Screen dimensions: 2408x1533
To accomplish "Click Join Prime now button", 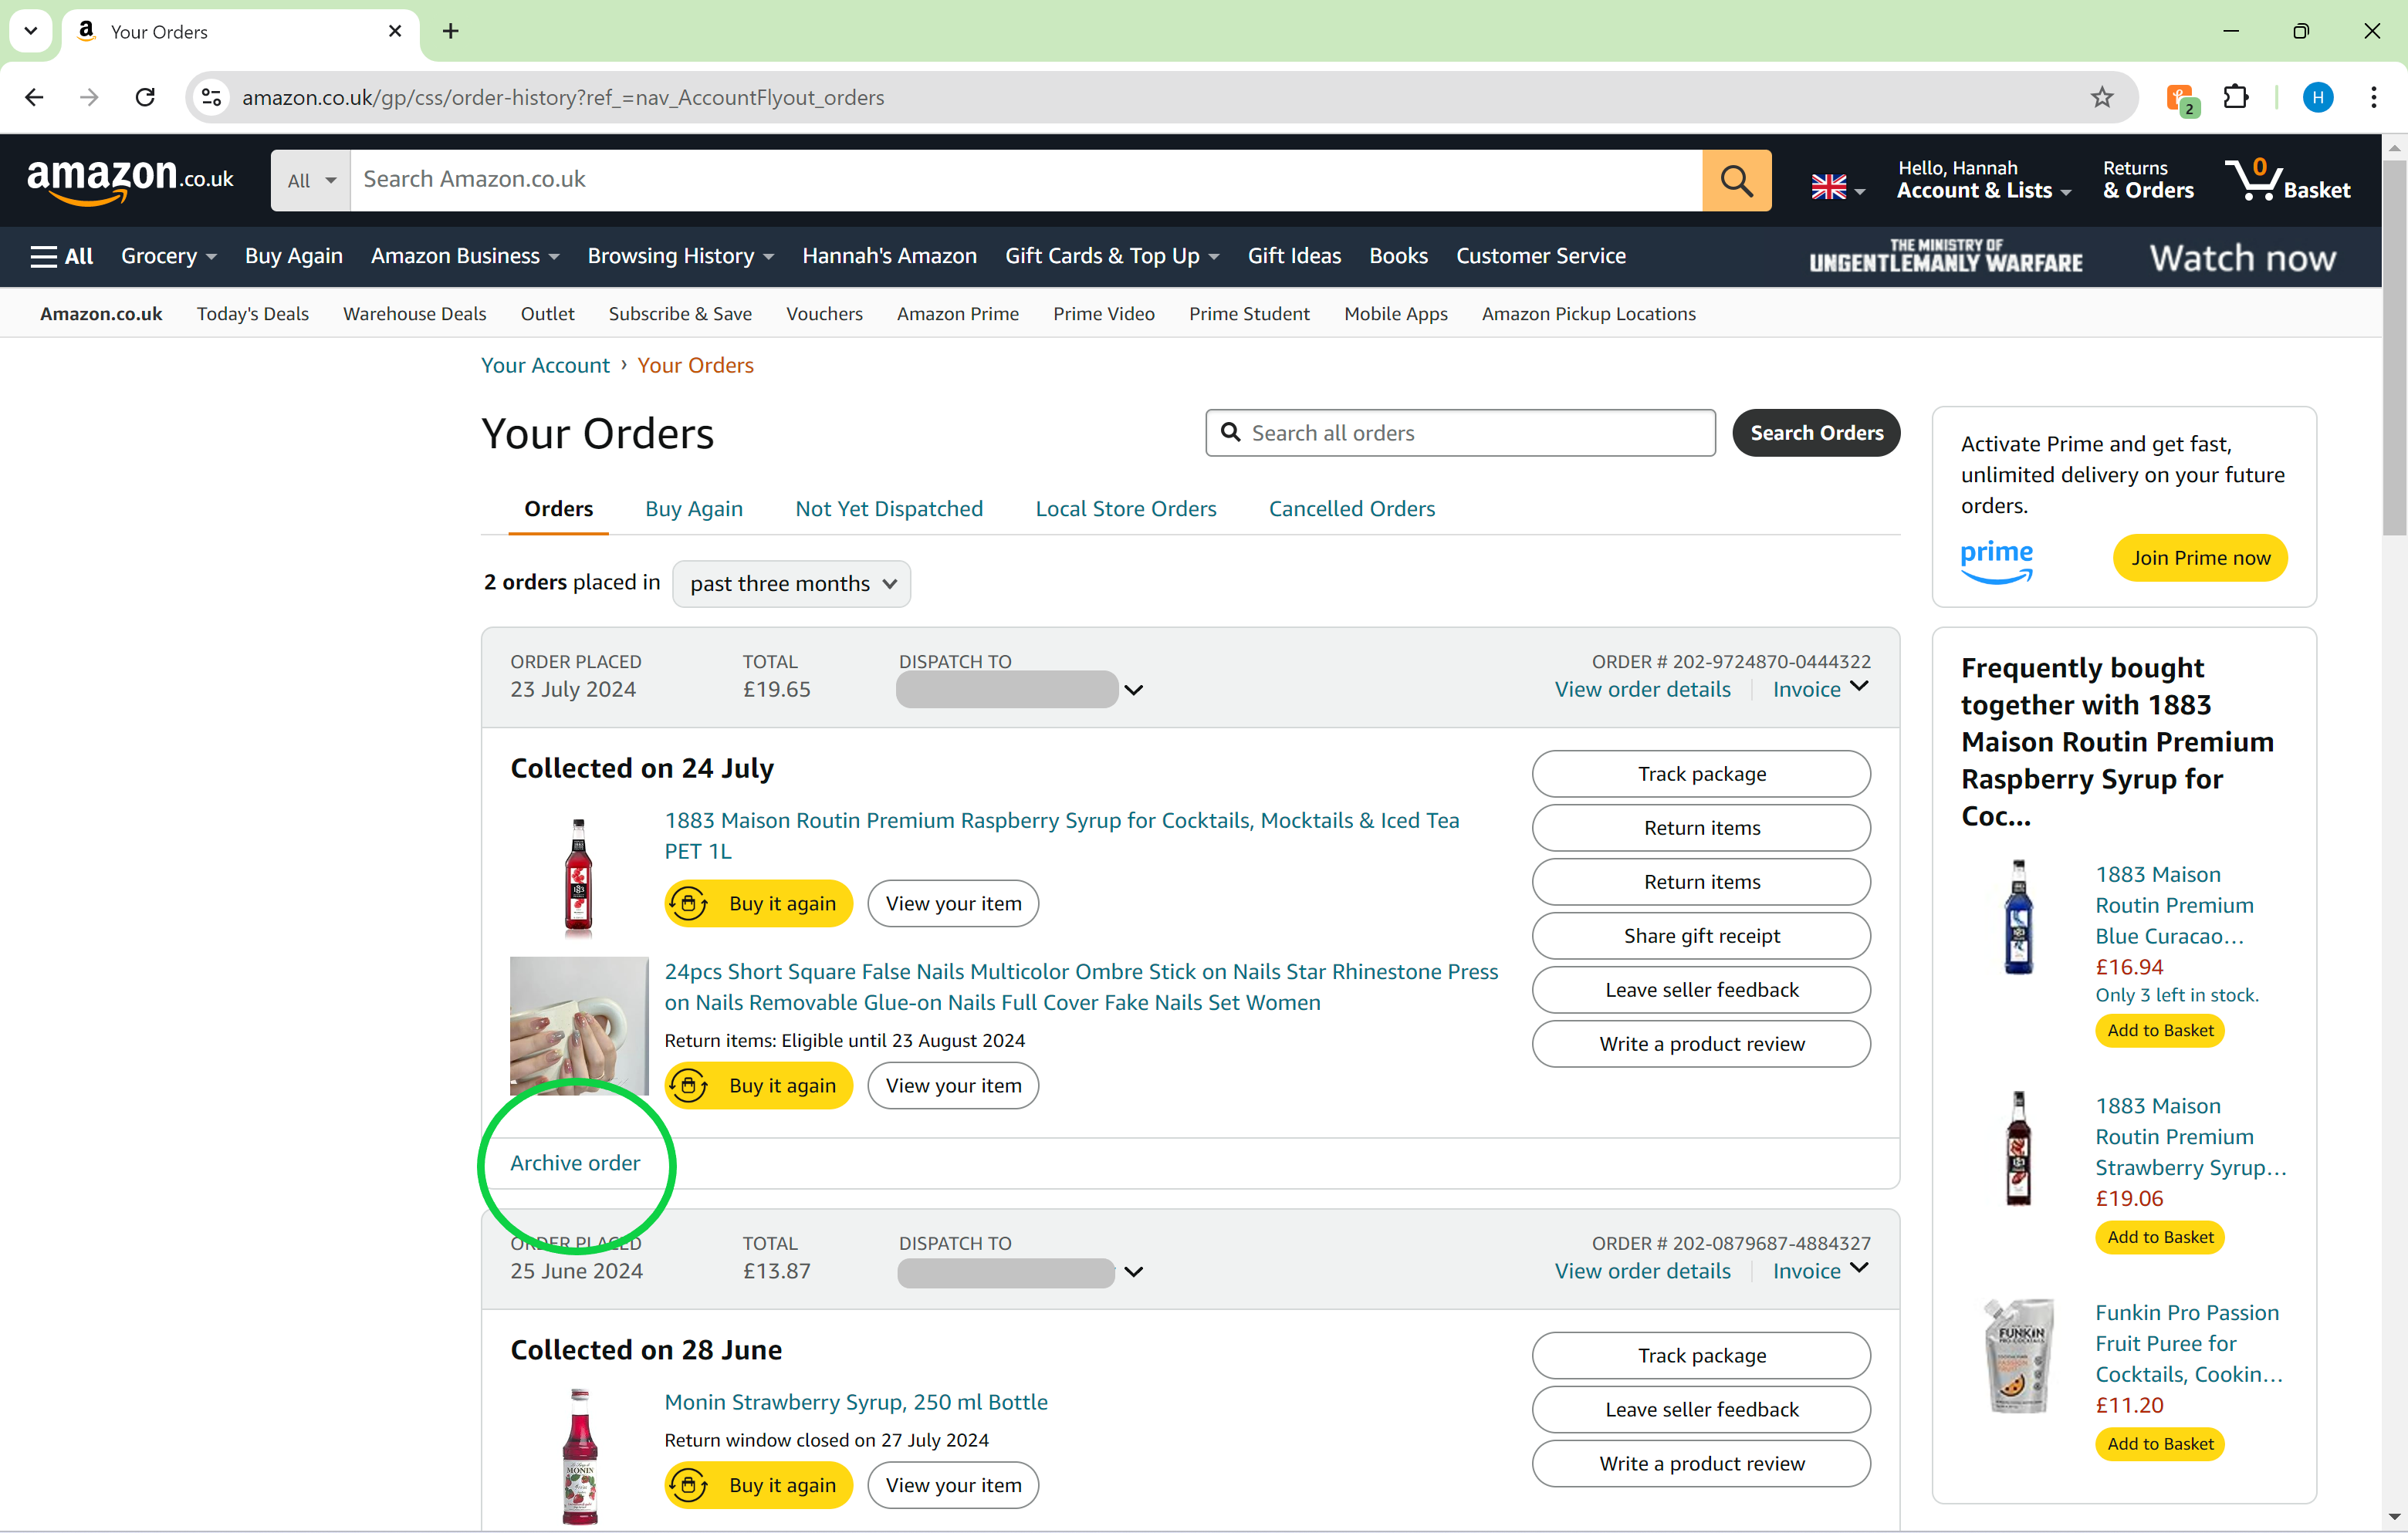I will click(2200, 558).
